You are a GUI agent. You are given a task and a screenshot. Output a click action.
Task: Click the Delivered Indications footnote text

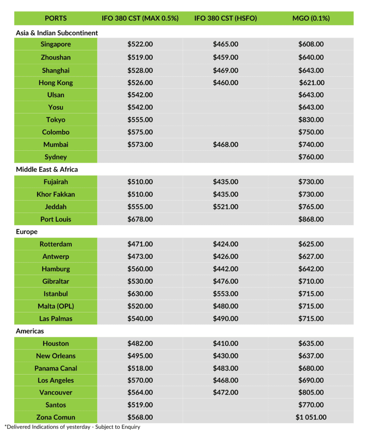(73, 427)
